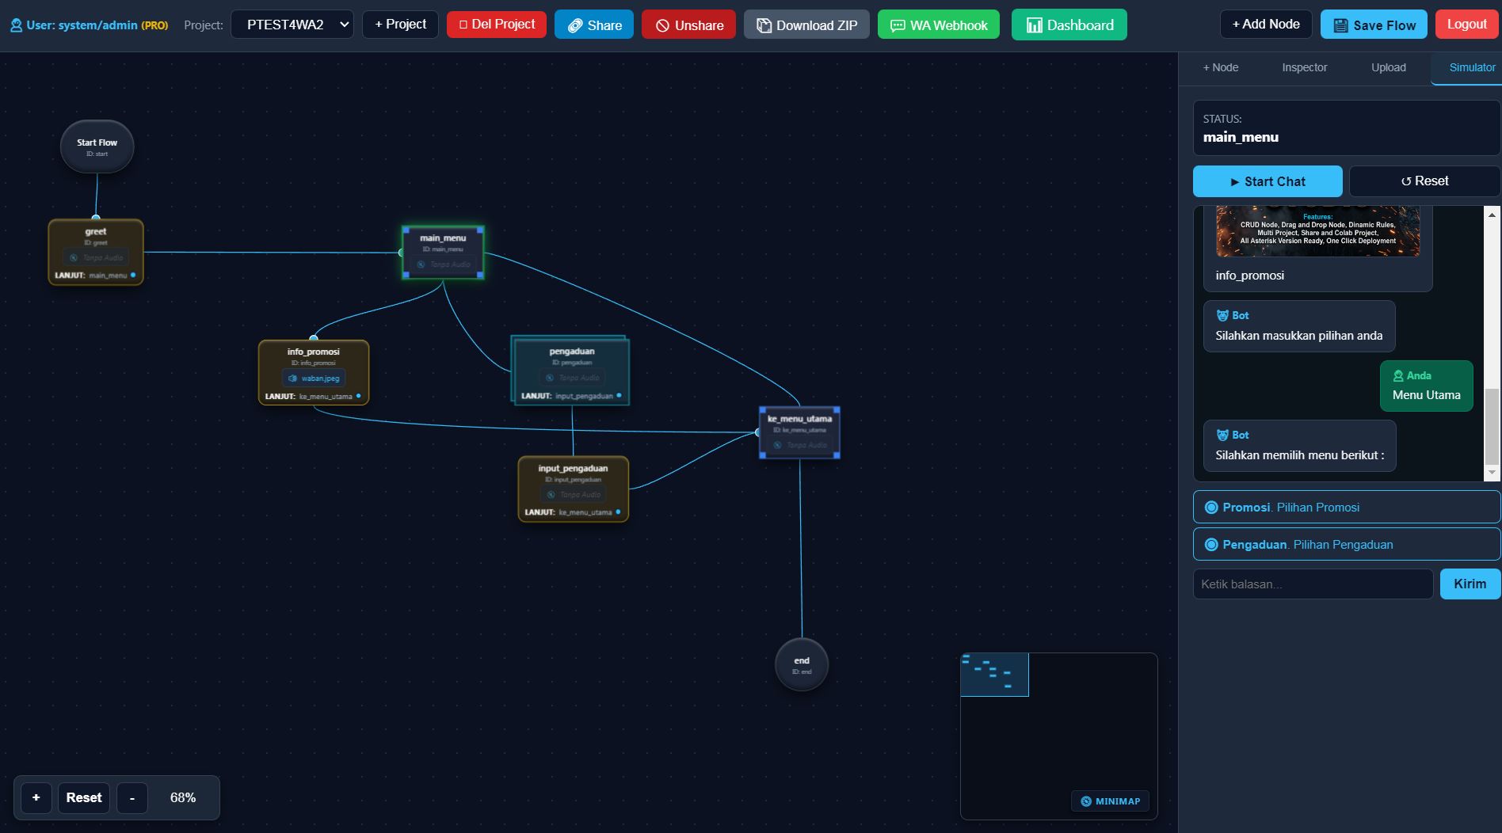Select the Promosi radio option
The image size is (1502, 833).
[1211, 508]
